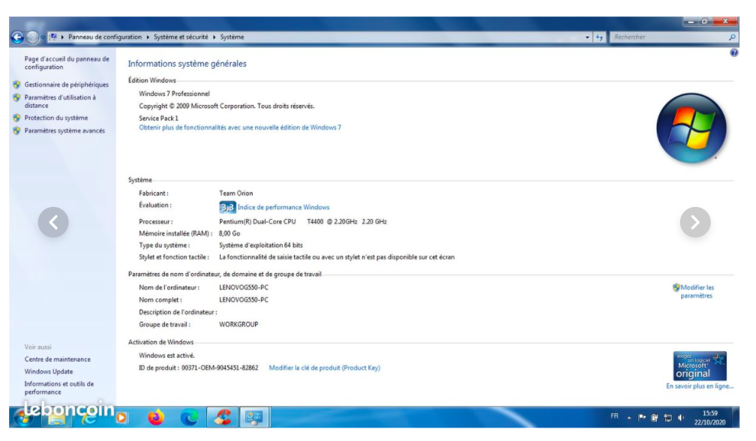
Task: Open Paramètres système avancés
Action: (64, 131)
